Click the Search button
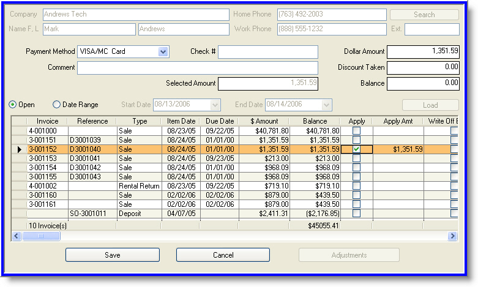Screen dimensions: 478x287 click(424, 14)
